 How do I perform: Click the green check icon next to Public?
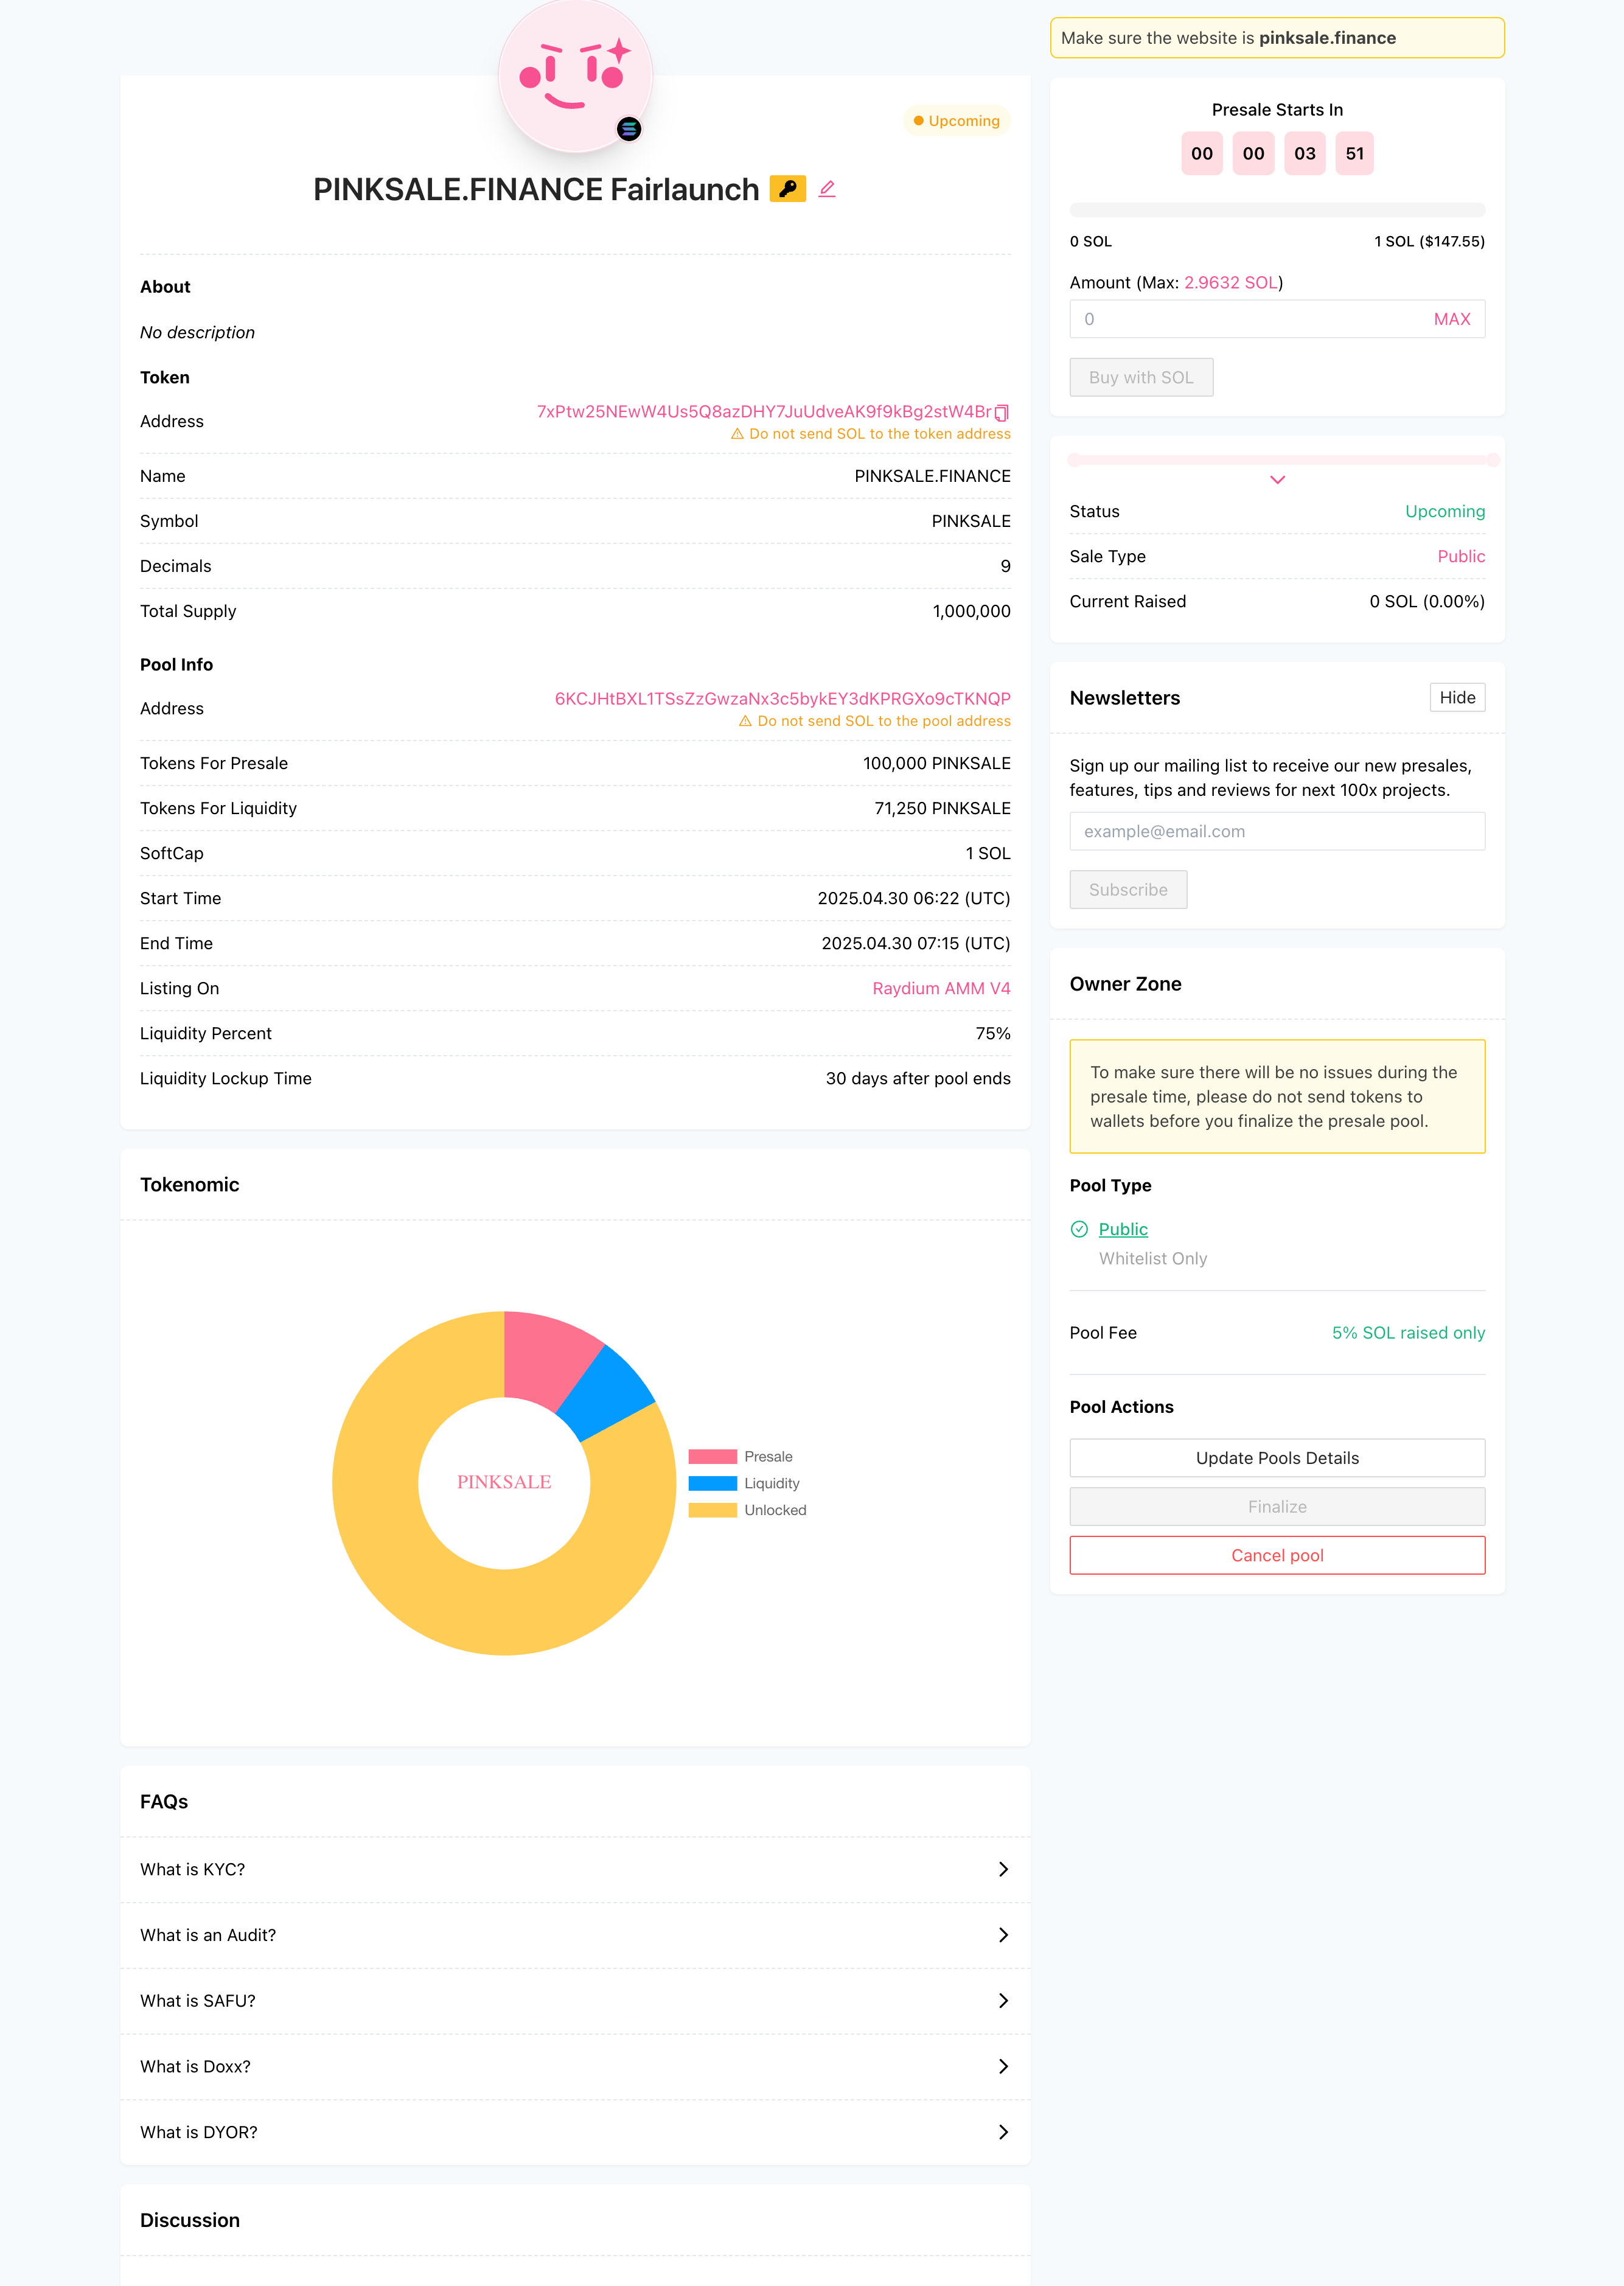click(x=1079, y=1229)
